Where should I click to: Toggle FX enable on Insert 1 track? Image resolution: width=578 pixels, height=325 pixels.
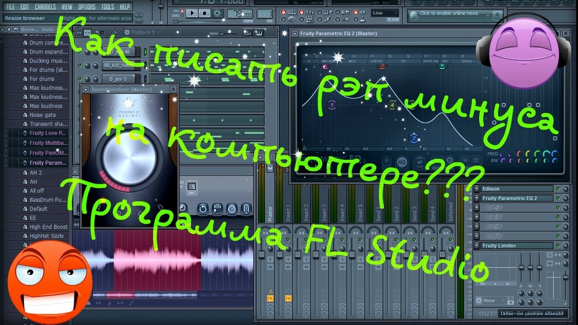point(288,298)
